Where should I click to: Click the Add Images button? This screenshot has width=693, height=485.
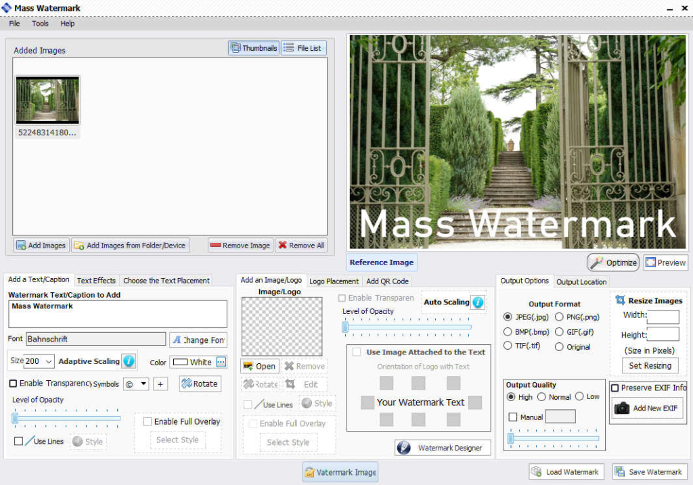coord(41,245)
